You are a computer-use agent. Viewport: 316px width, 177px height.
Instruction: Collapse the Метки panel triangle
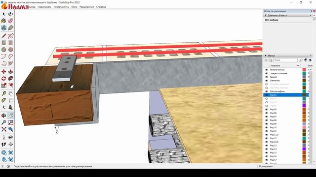click(x=266, y=56)
